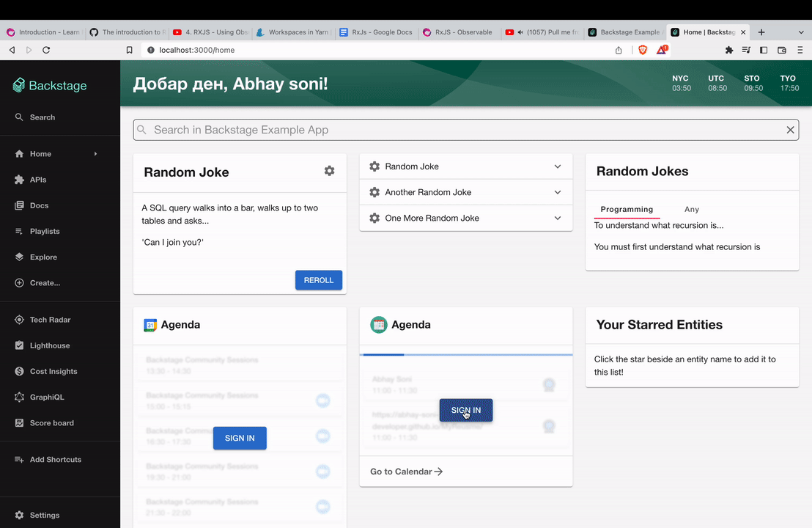
Task: Open Lighthouse from the sidebar
Action: (49, 345)
